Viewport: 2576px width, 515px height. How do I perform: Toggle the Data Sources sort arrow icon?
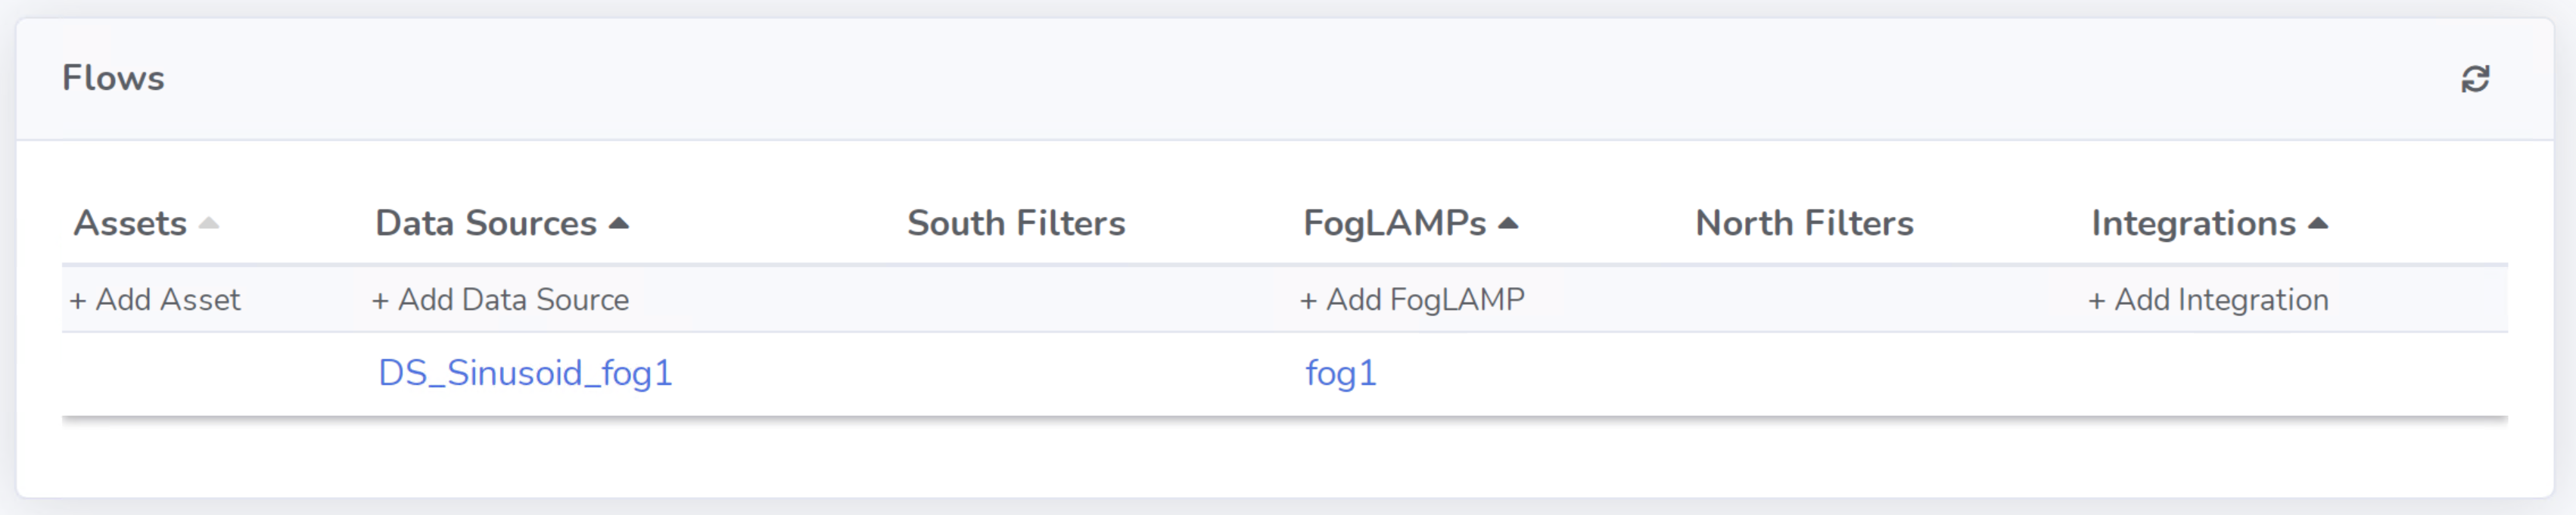619,223
